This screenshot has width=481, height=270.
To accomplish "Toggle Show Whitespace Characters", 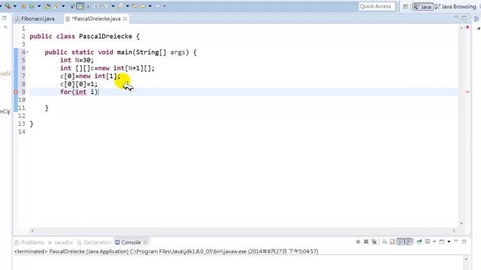I will tap(95, 6).
